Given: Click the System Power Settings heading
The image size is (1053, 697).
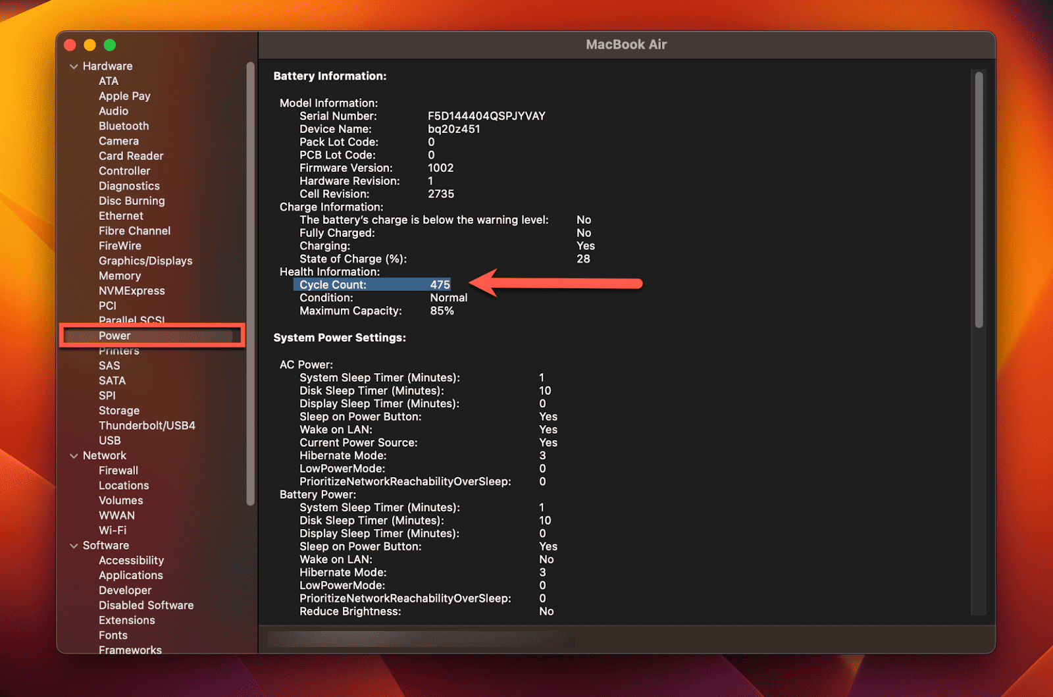Looking at the screenshot, I should point(340,338).
